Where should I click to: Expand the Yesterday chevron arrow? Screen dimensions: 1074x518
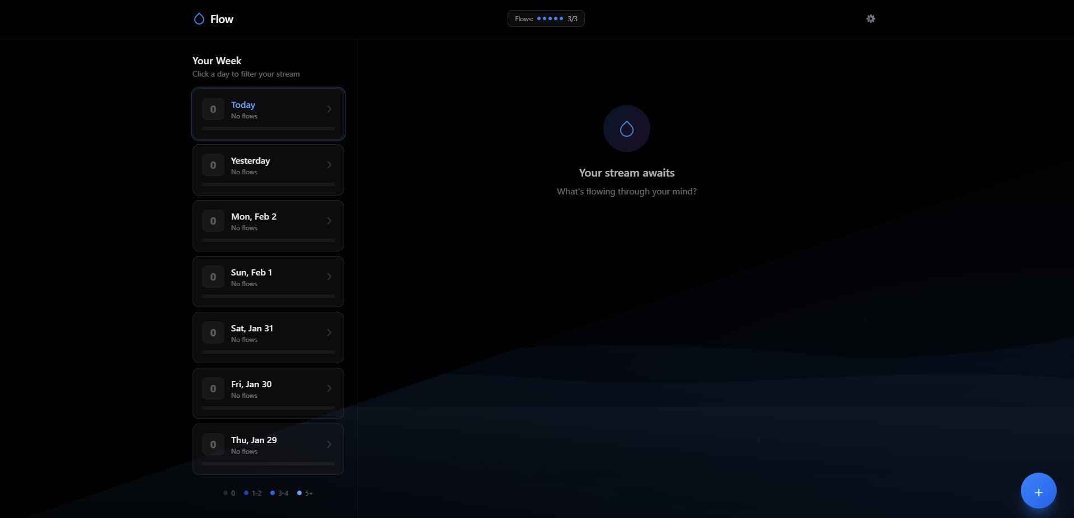329,165
